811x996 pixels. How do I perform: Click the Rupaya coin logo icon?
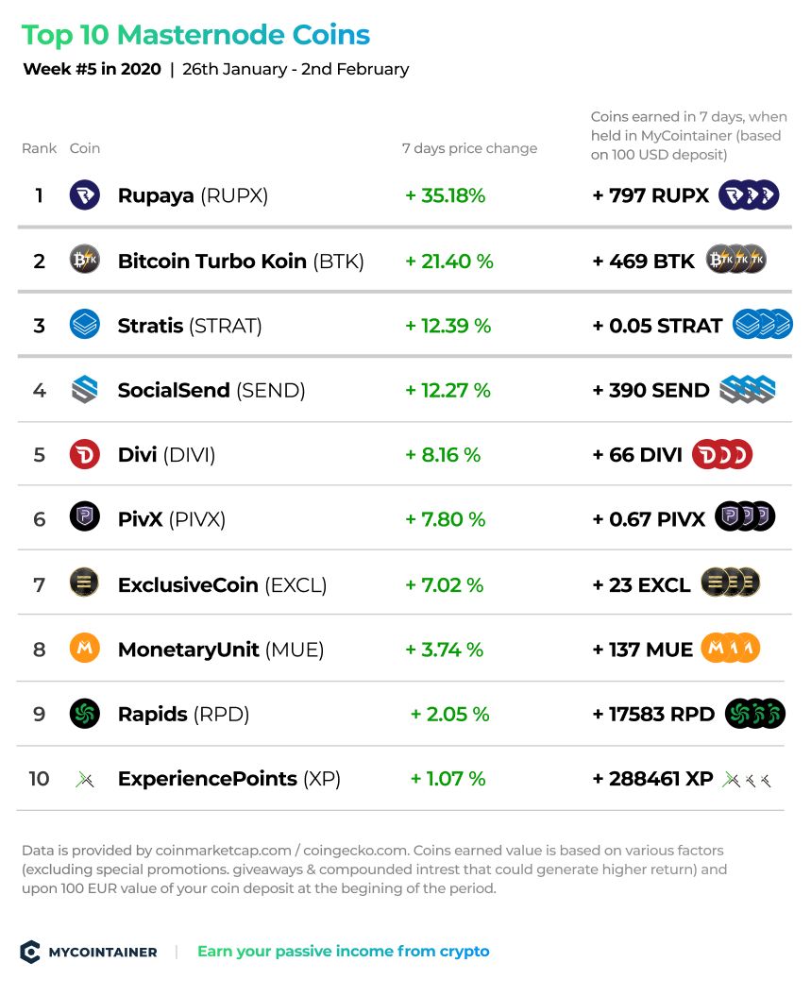(84, 195)
